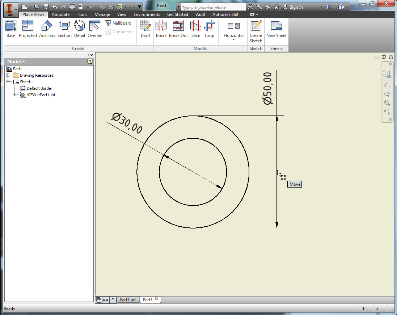Screen dimensions: 397x315
Task: Create a Detail view
Action: pyautogui.click(x=80, y=29)
